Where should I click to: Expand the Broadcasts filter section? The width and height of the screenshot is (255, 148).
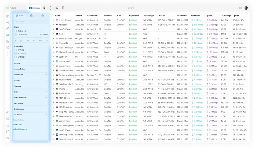click(x=31, y=75)
